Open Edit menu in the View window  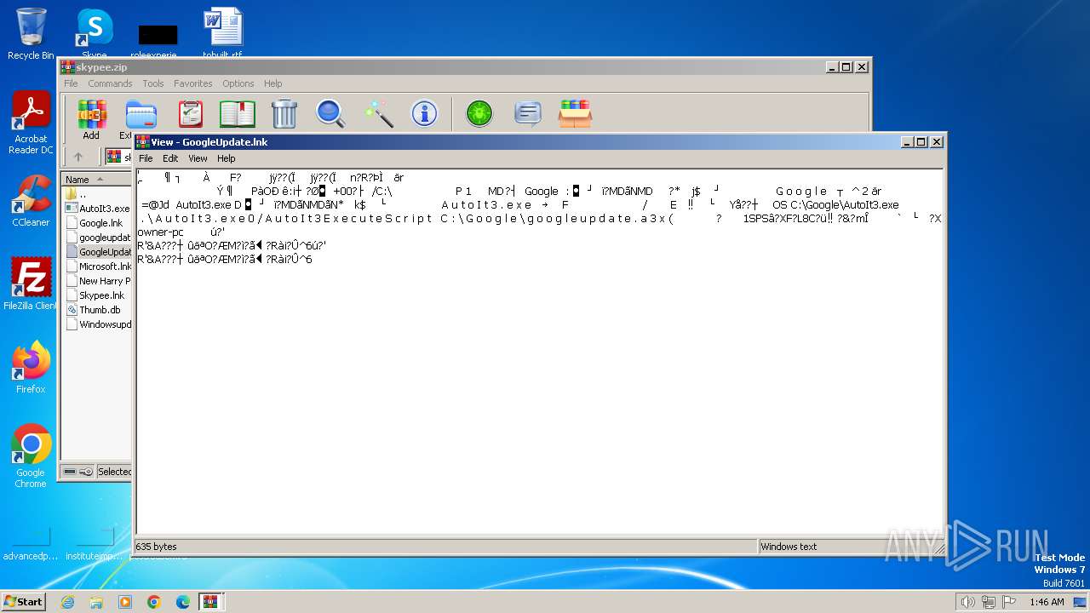tap(170, 158)
